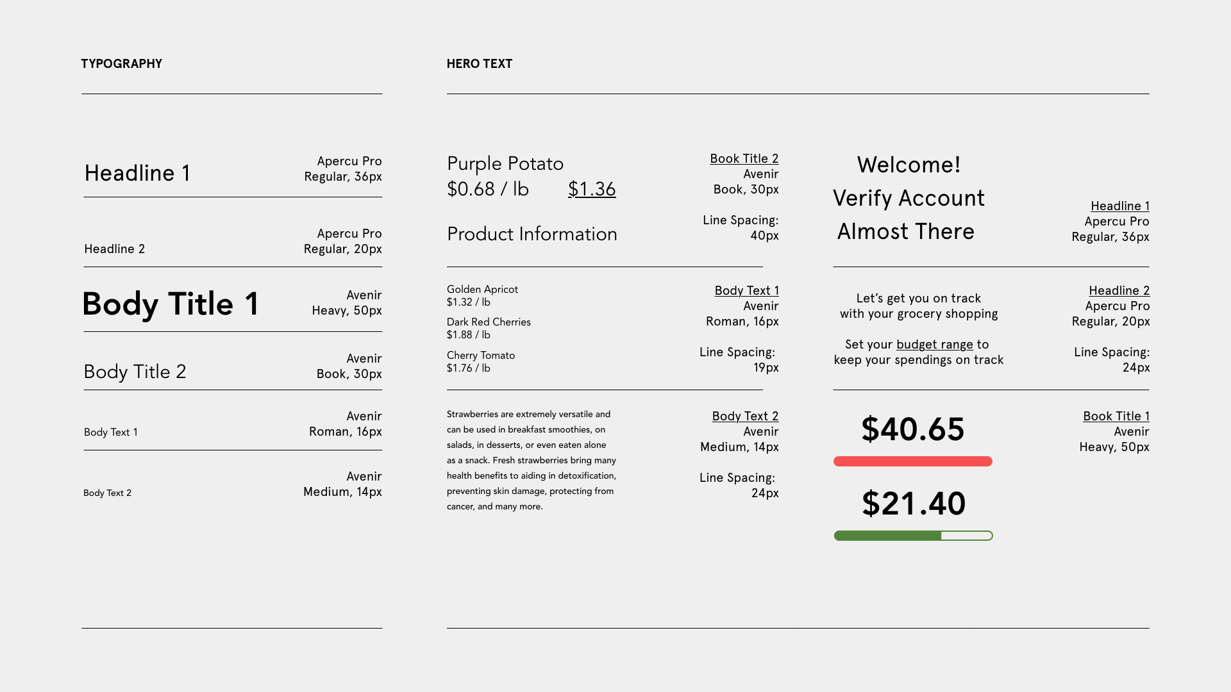The width and height of the screenshot is (1231, 692).
Task: Click the red budget progress bar
Action: pyautogui.click(x=912, y=461)
